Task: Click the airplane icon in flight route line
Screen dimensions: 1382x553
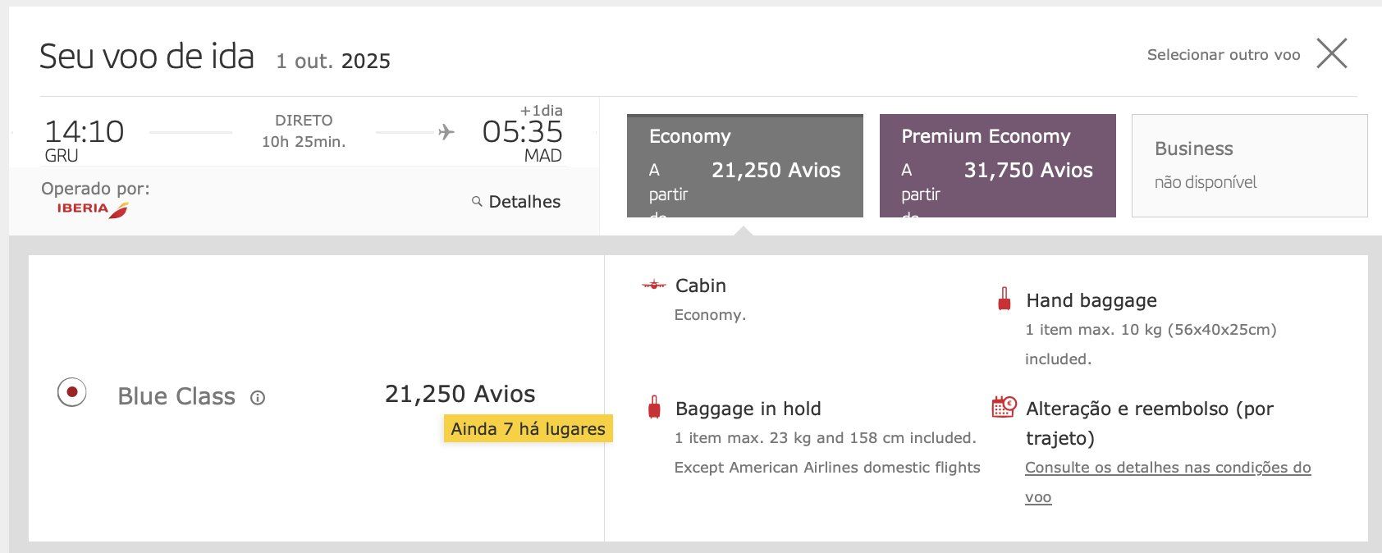Action: click(x=446, y=132)
